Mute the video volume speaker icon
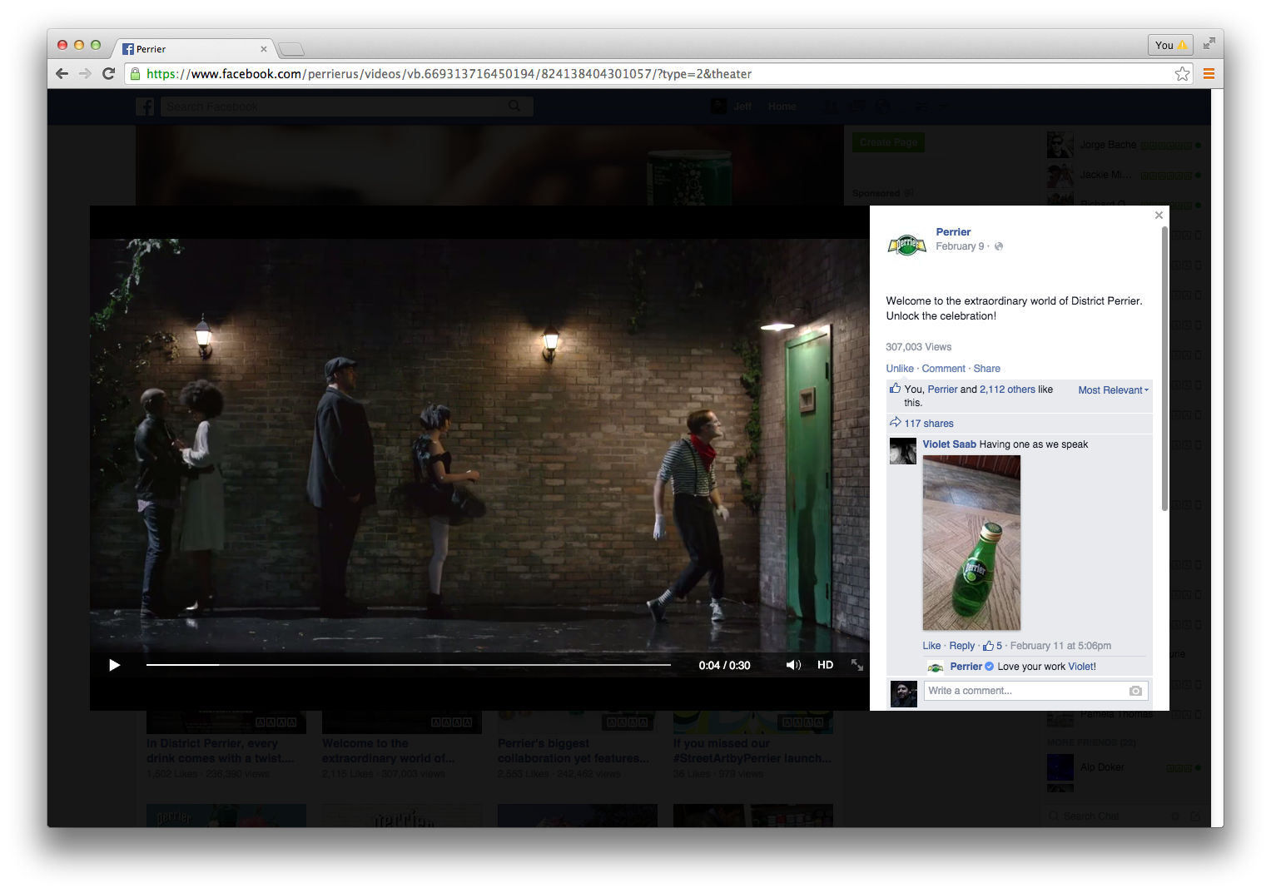The width and height of the screenshot is (1271, 893). [x=793, y=665]
